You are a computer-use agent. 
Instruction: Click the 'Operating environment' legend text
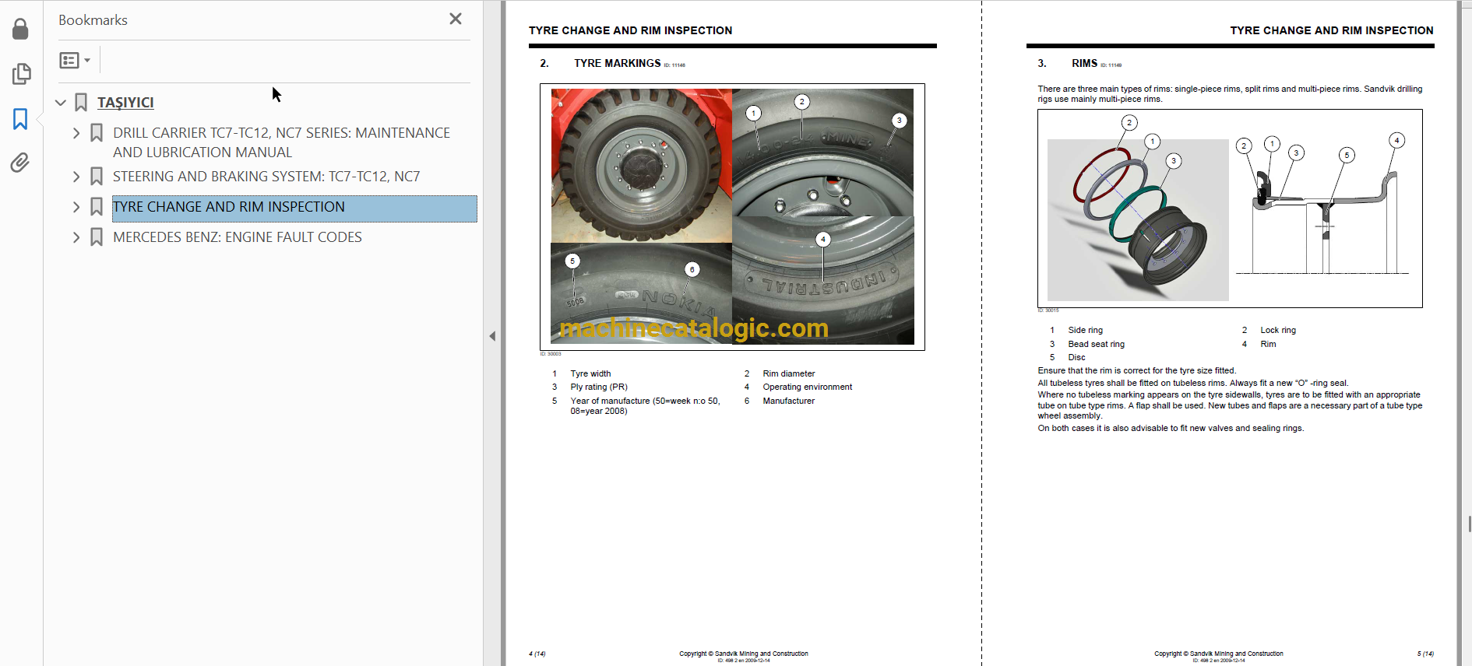(x=808, y=387)
